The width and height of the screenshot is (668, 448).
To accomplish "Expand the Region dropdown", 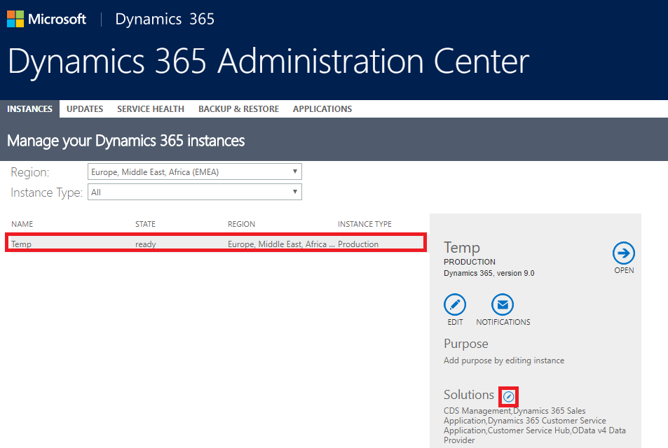I will [195, 171].
